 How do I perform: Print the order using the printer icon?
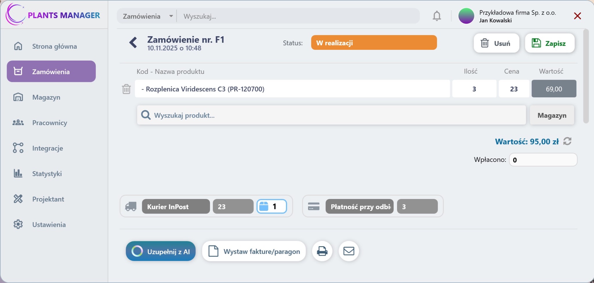coord(322,251)
